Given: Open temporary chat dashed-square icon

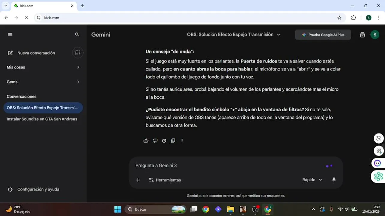Looking at the screenshot, I should coord(78,53).
